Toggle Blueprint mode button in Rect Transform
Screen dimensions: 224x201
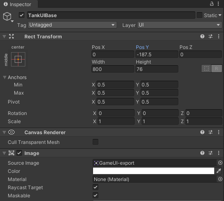(206, 68)
